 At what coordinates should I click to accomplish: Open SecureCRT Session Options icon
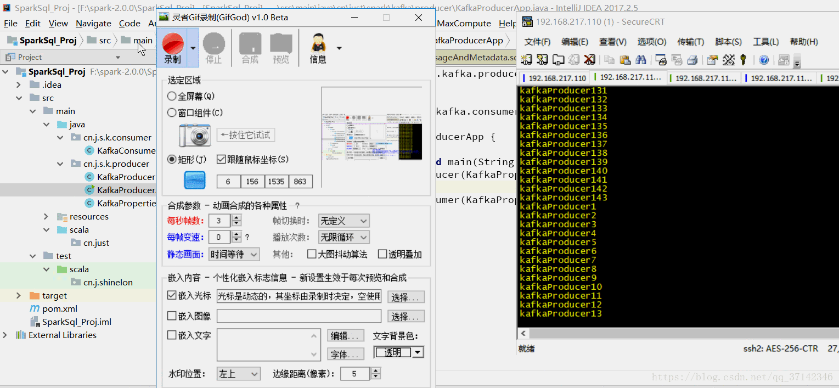click(712, 60)
